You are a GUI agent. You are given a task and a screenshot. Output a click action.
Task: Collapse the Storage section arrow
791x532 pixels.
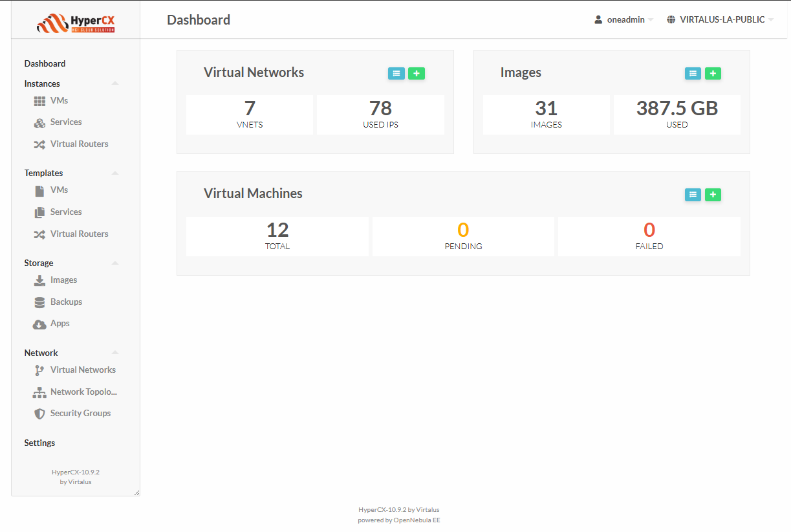pyautogui.click(x=115, y=263)
